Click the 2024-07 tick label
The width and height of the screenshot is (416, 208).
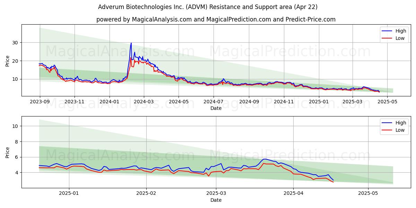(x=213, y=102)
